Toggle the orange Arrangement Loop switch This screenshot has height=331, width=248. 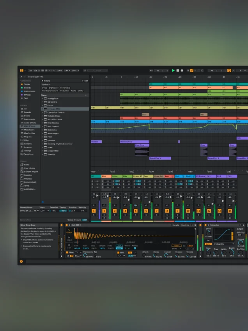[x=229, y=71]
